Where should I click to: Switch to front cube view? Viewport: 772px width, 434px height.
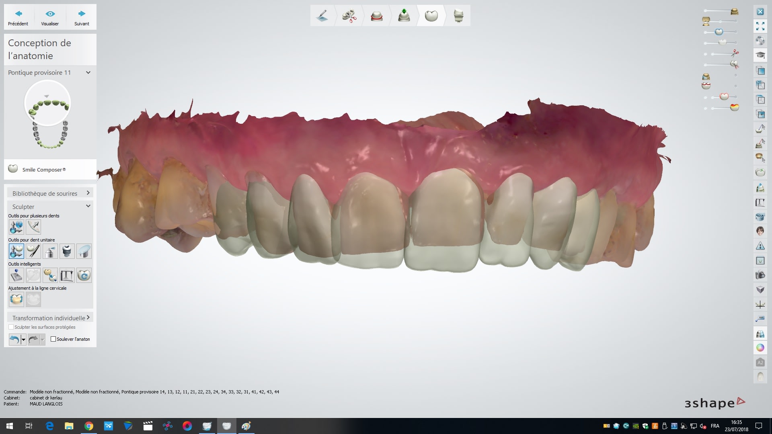point(760,71)
